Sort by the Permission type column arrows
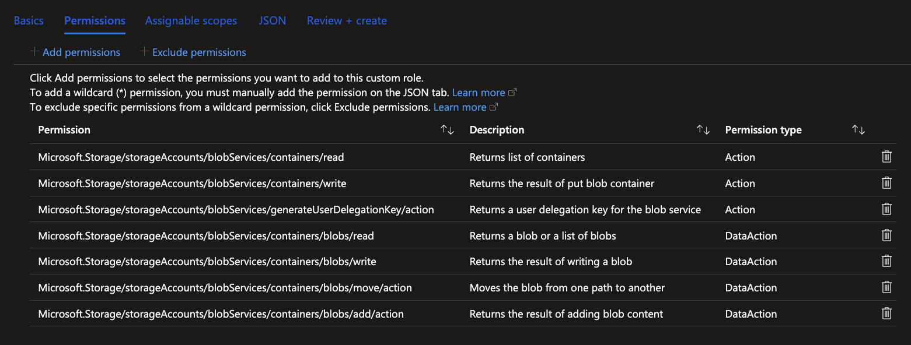911x345 pixels. point(858,130)
